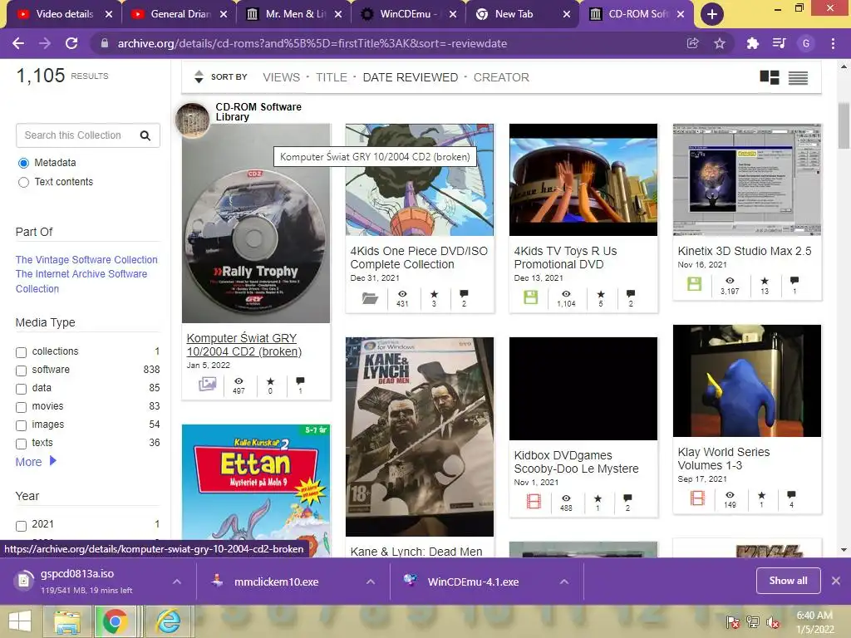Sort results by Date Reviewed
Screen dimensions: 851x638
tap(411, 77)
